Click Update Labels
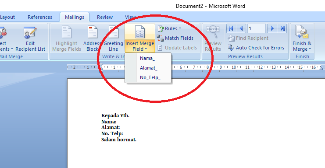 pos(177,48)
